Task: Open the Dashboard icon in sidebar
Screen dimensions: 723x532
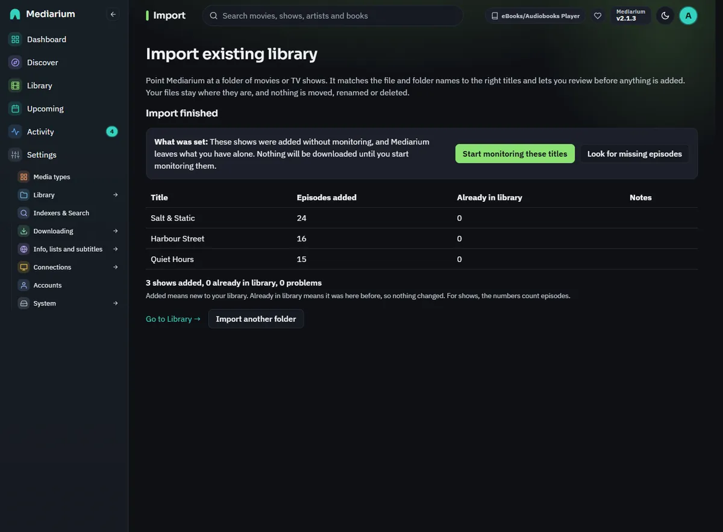Action: click(x=15, y=39)
